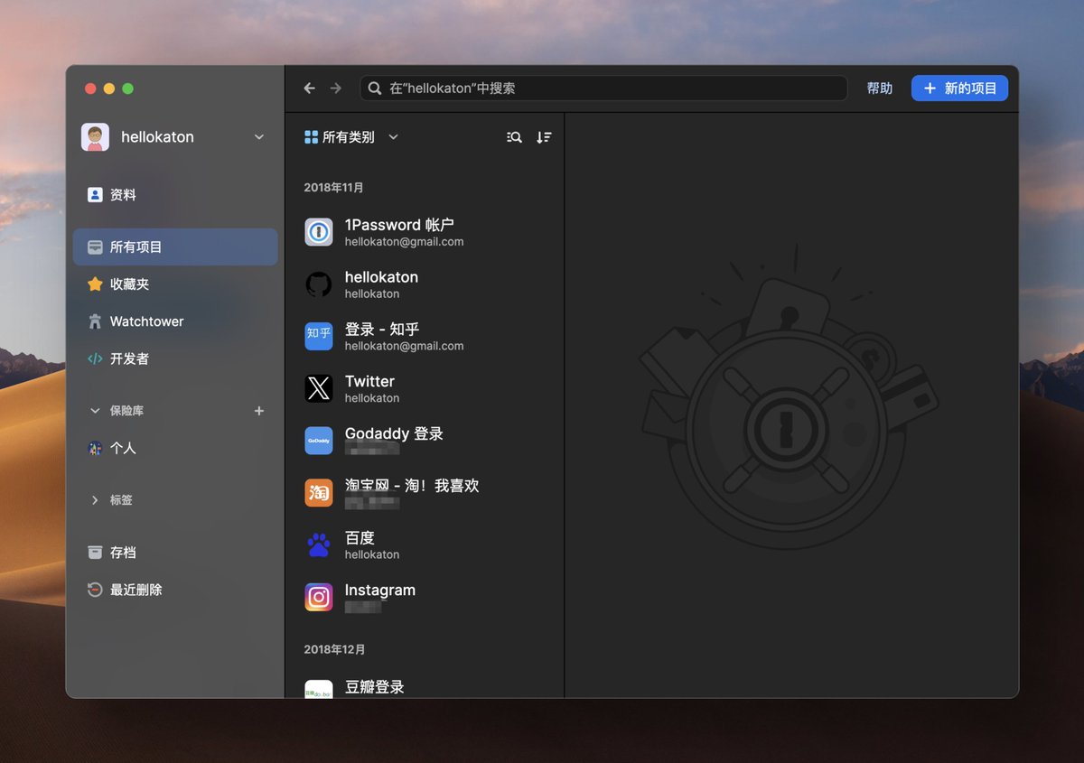Select the 淘宝网 item
This screenshot has width=1084, height=763.
(425, 493)
